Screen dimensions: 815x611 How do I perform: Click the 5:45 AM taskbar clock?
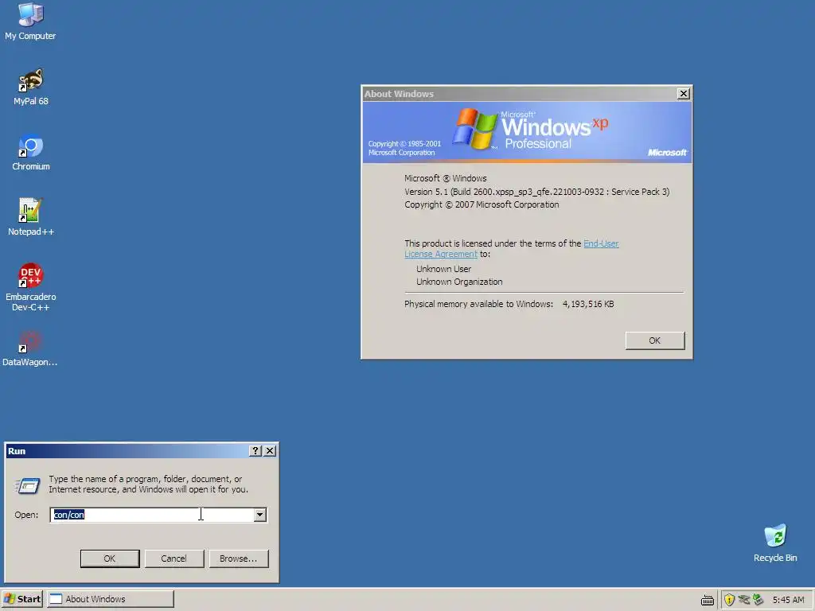pyautogui.click(x=788, y=600)
